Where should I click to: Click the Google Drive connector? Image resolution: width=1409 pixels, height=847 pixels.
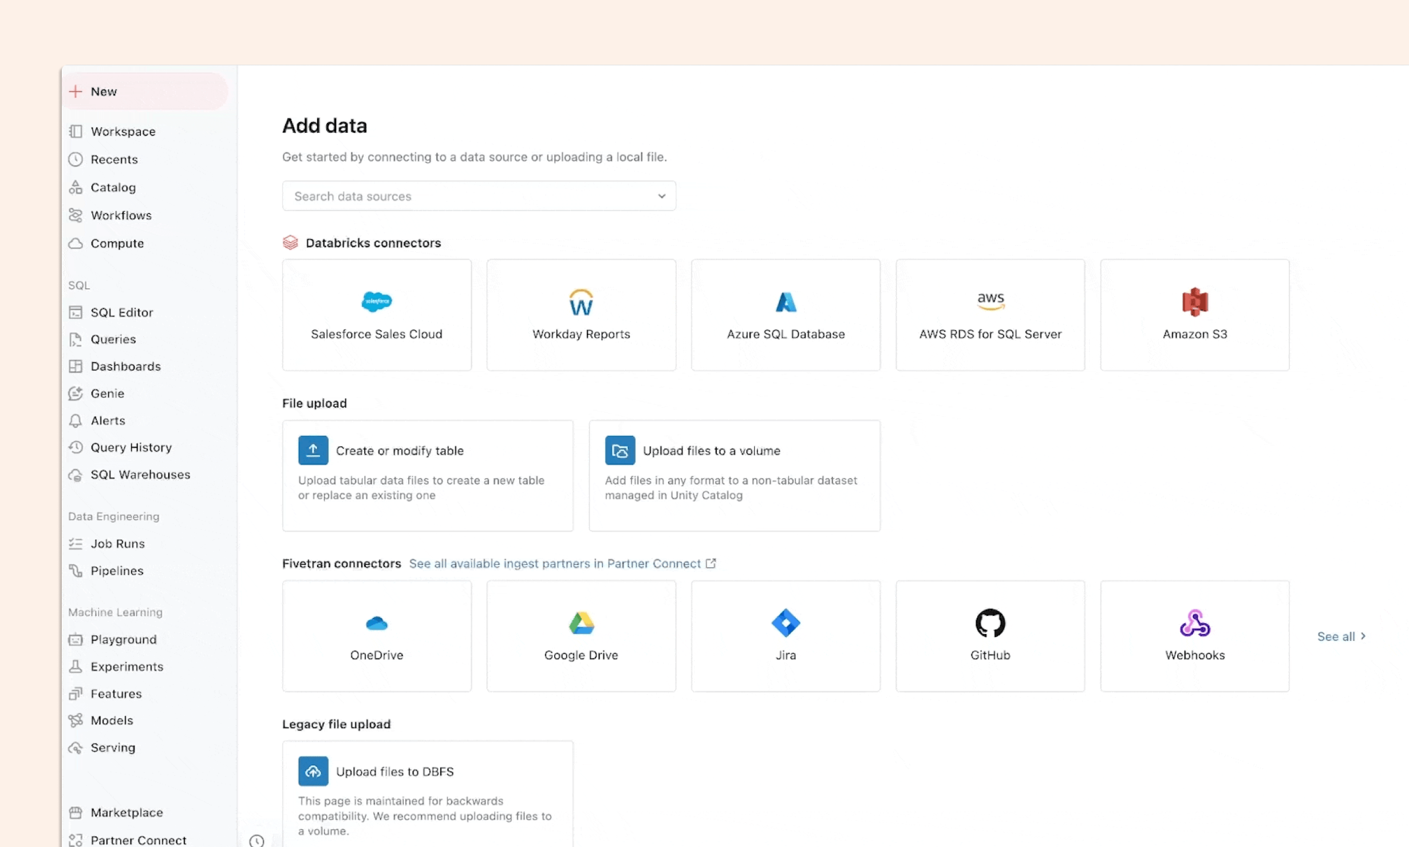pyautogui.click(x=581, y=635)
